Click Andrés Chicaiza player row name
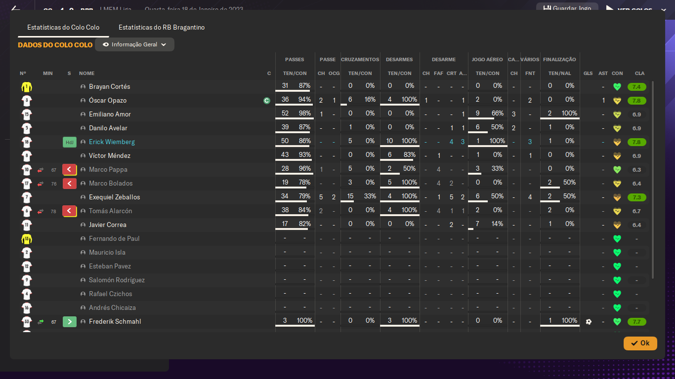The width and height of the screenshot is (675, 379). pos(112,308)
